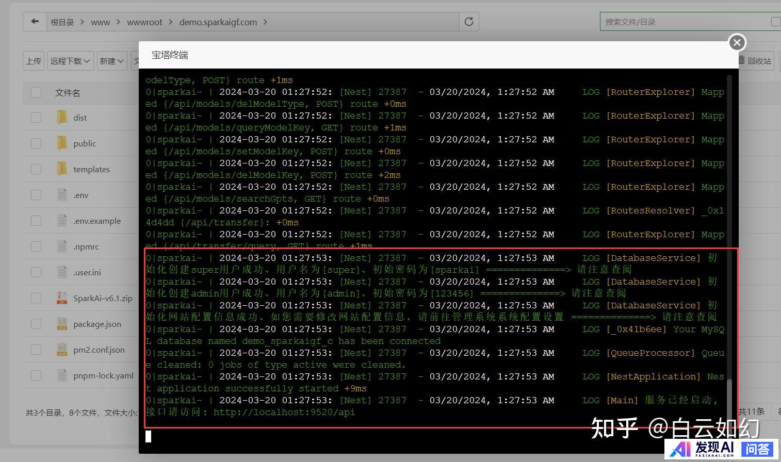
Task: Click the dist folder icon
Action: coord(62,118)
